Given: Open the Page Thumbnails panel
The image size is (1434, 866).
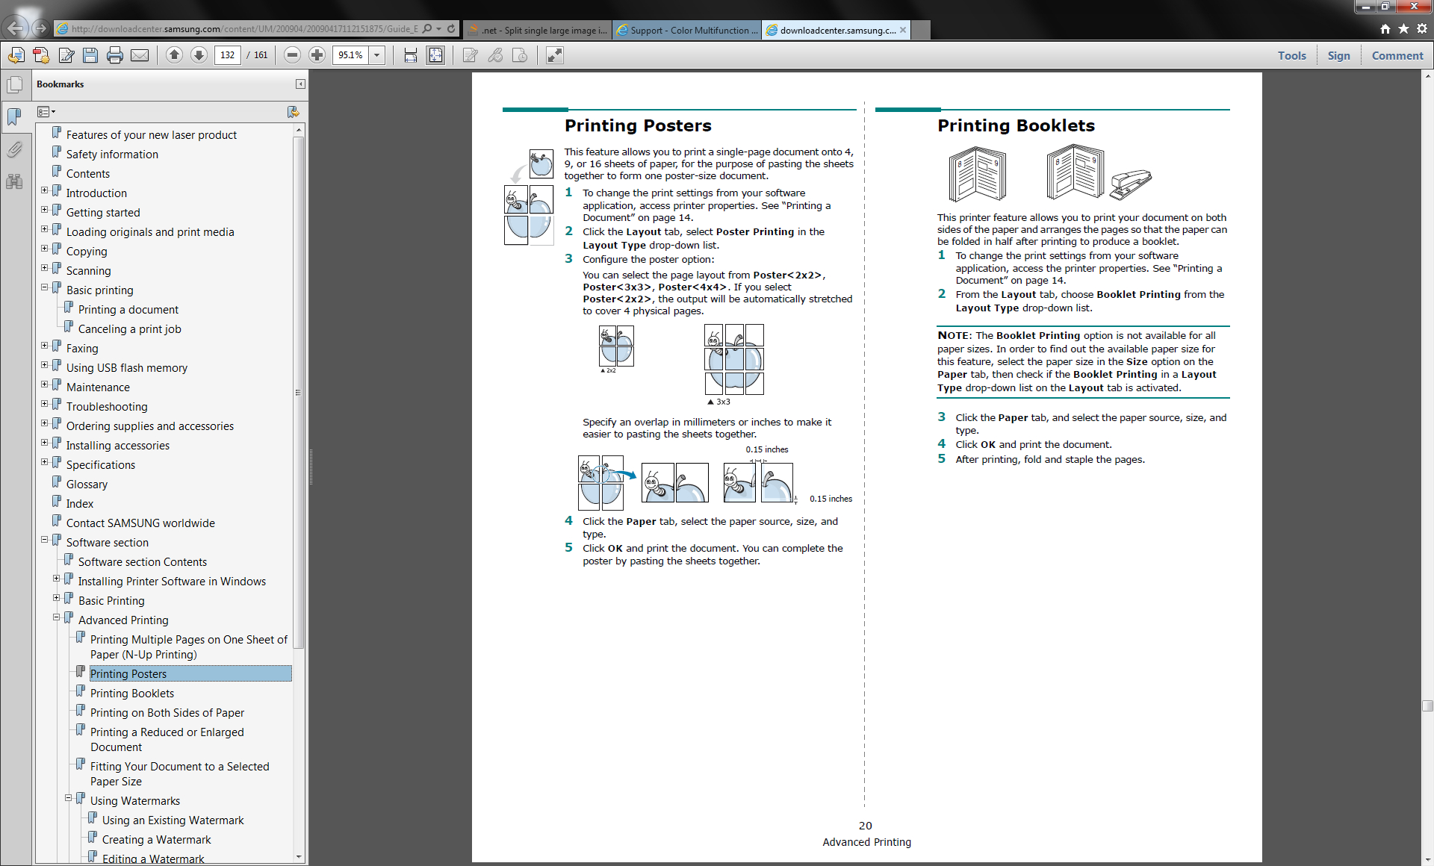Looking at the screenshot, I should [x=14, y=84].
